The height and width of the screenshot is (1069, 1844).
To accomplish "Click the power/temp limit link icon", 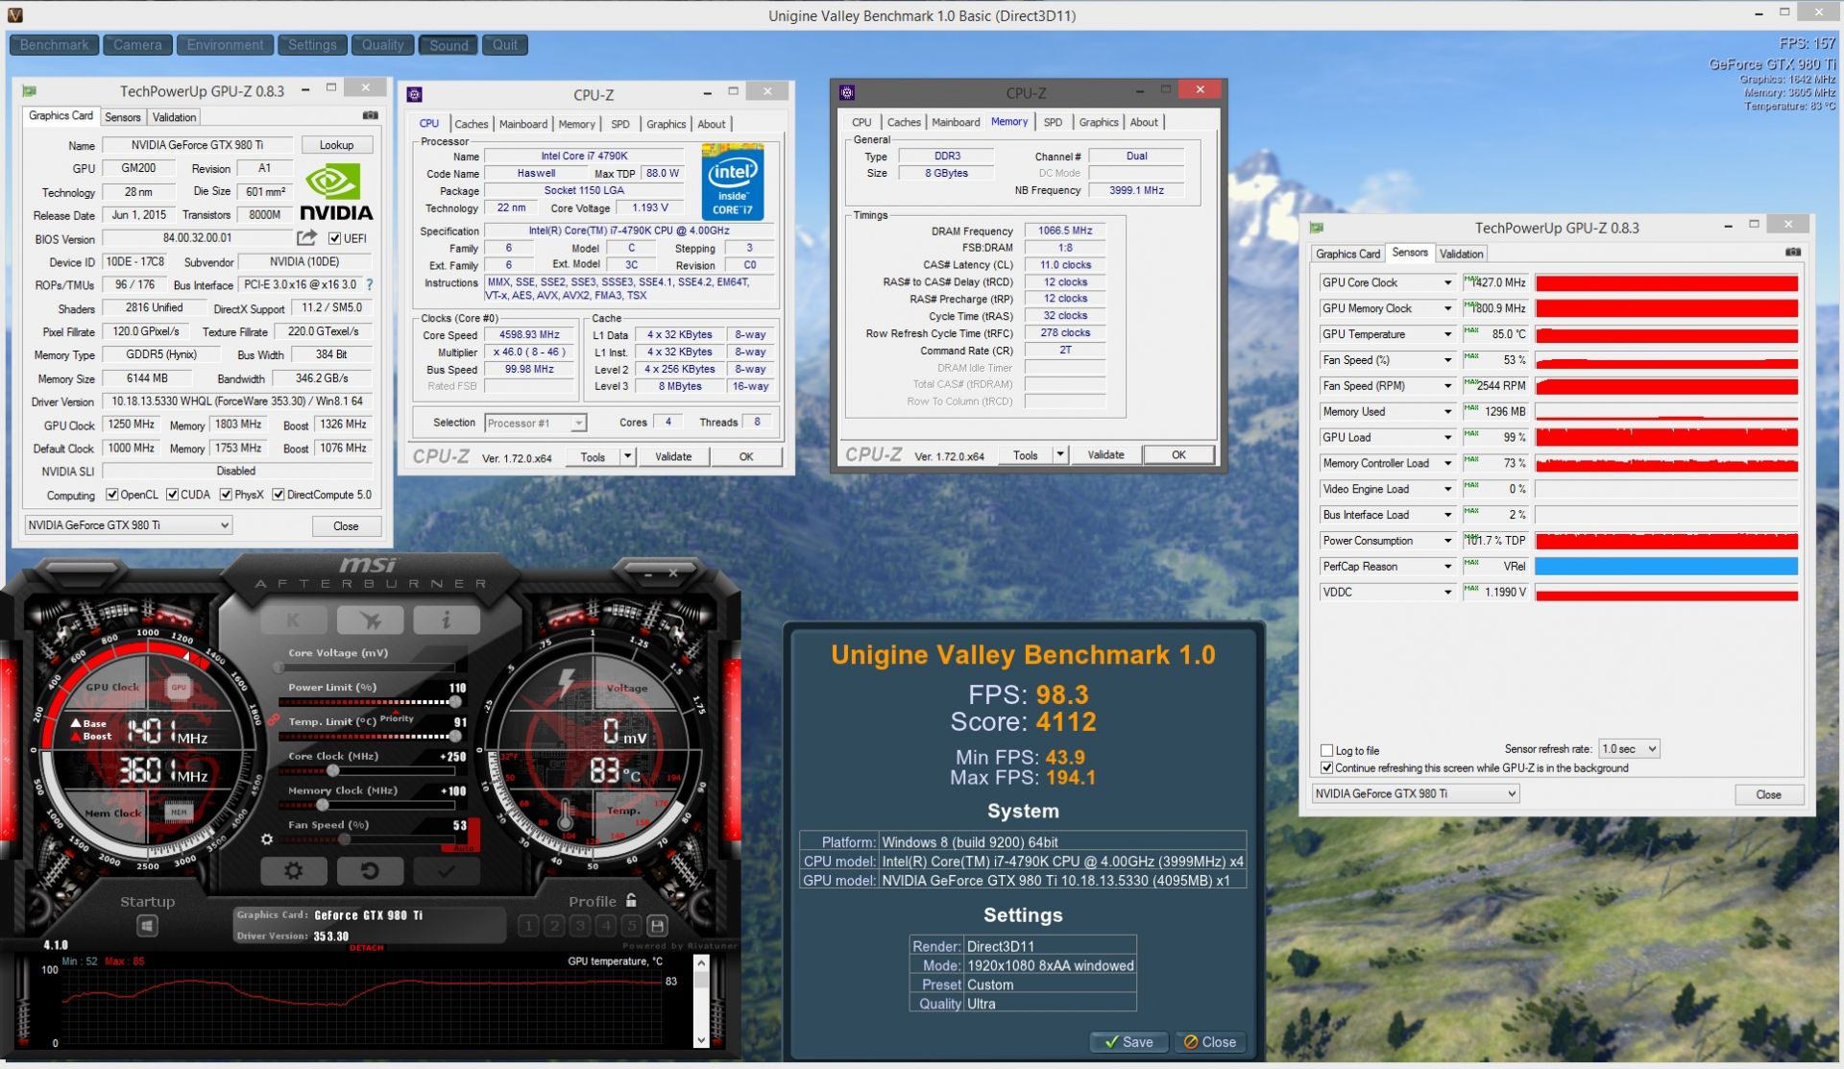I will 273,720.
